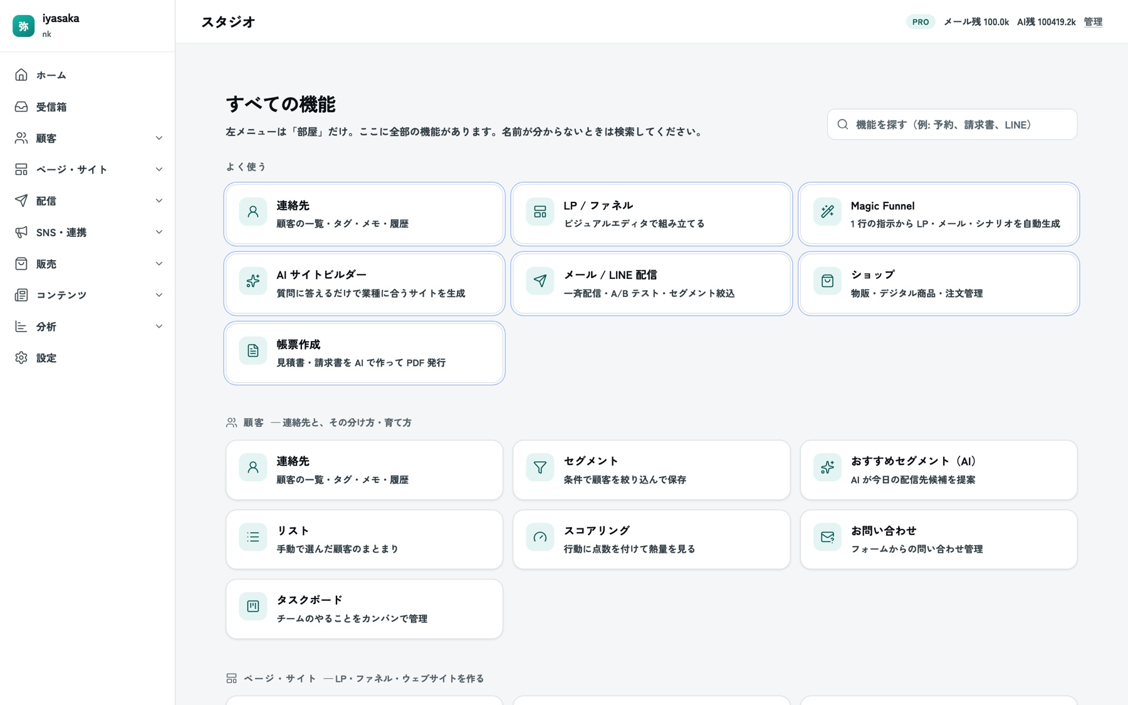This screenshot has height=705, width=1128.
Task: Click the iyasaka workspace logo icon
Action: pyautogui.click(x=23, y=26)
